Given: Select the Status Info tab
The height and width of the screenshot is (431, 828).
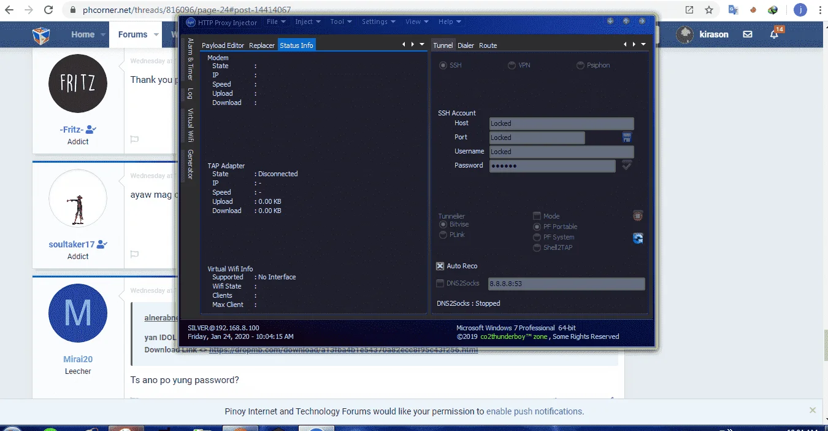Looking at the screenshot, I should pos(296,45).
